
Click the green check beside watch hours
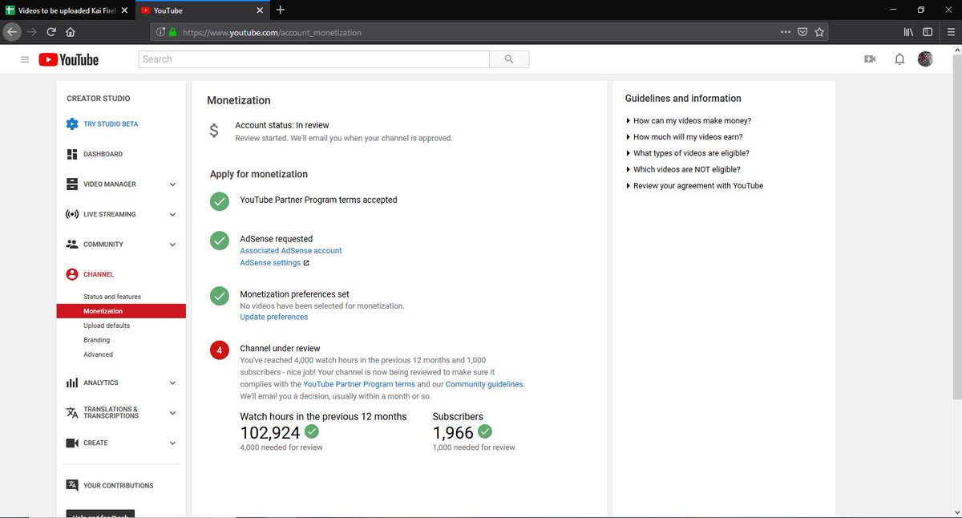pos(312,431)
